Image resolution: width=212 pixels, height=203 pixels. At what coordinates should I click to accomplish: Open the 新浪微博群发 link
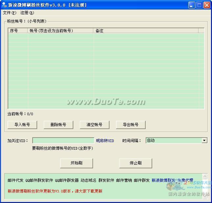[x=163, y=180]
